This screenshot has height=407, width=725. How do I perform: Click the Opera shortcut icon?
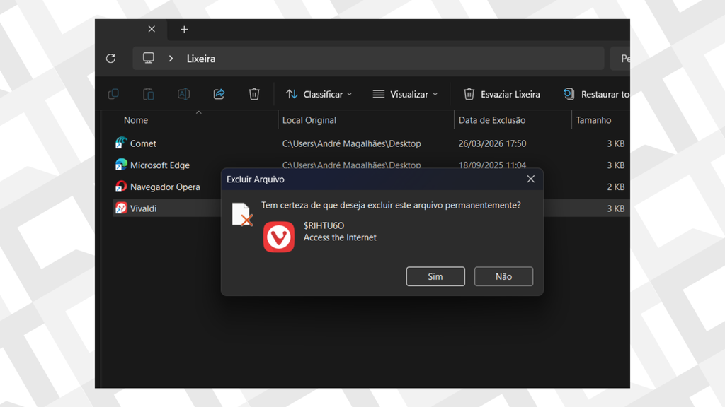pos(120,187)
